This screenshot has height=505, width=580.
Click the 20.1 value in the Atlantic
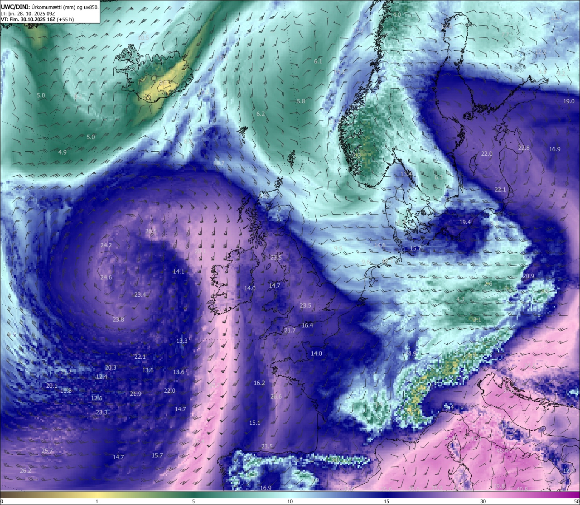(x=52, y=386)
